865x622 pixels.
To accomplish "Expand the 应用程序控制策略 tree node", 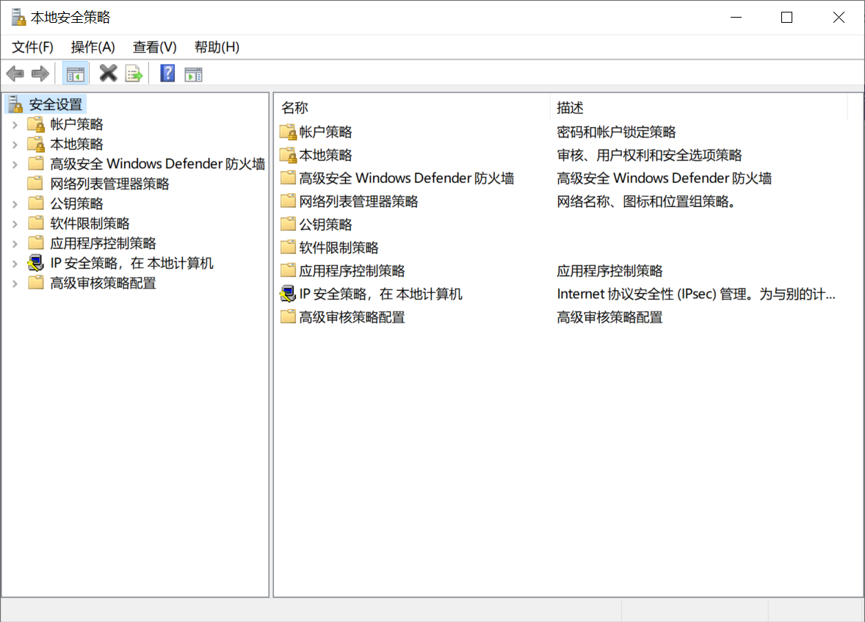I will coord(15,244).
